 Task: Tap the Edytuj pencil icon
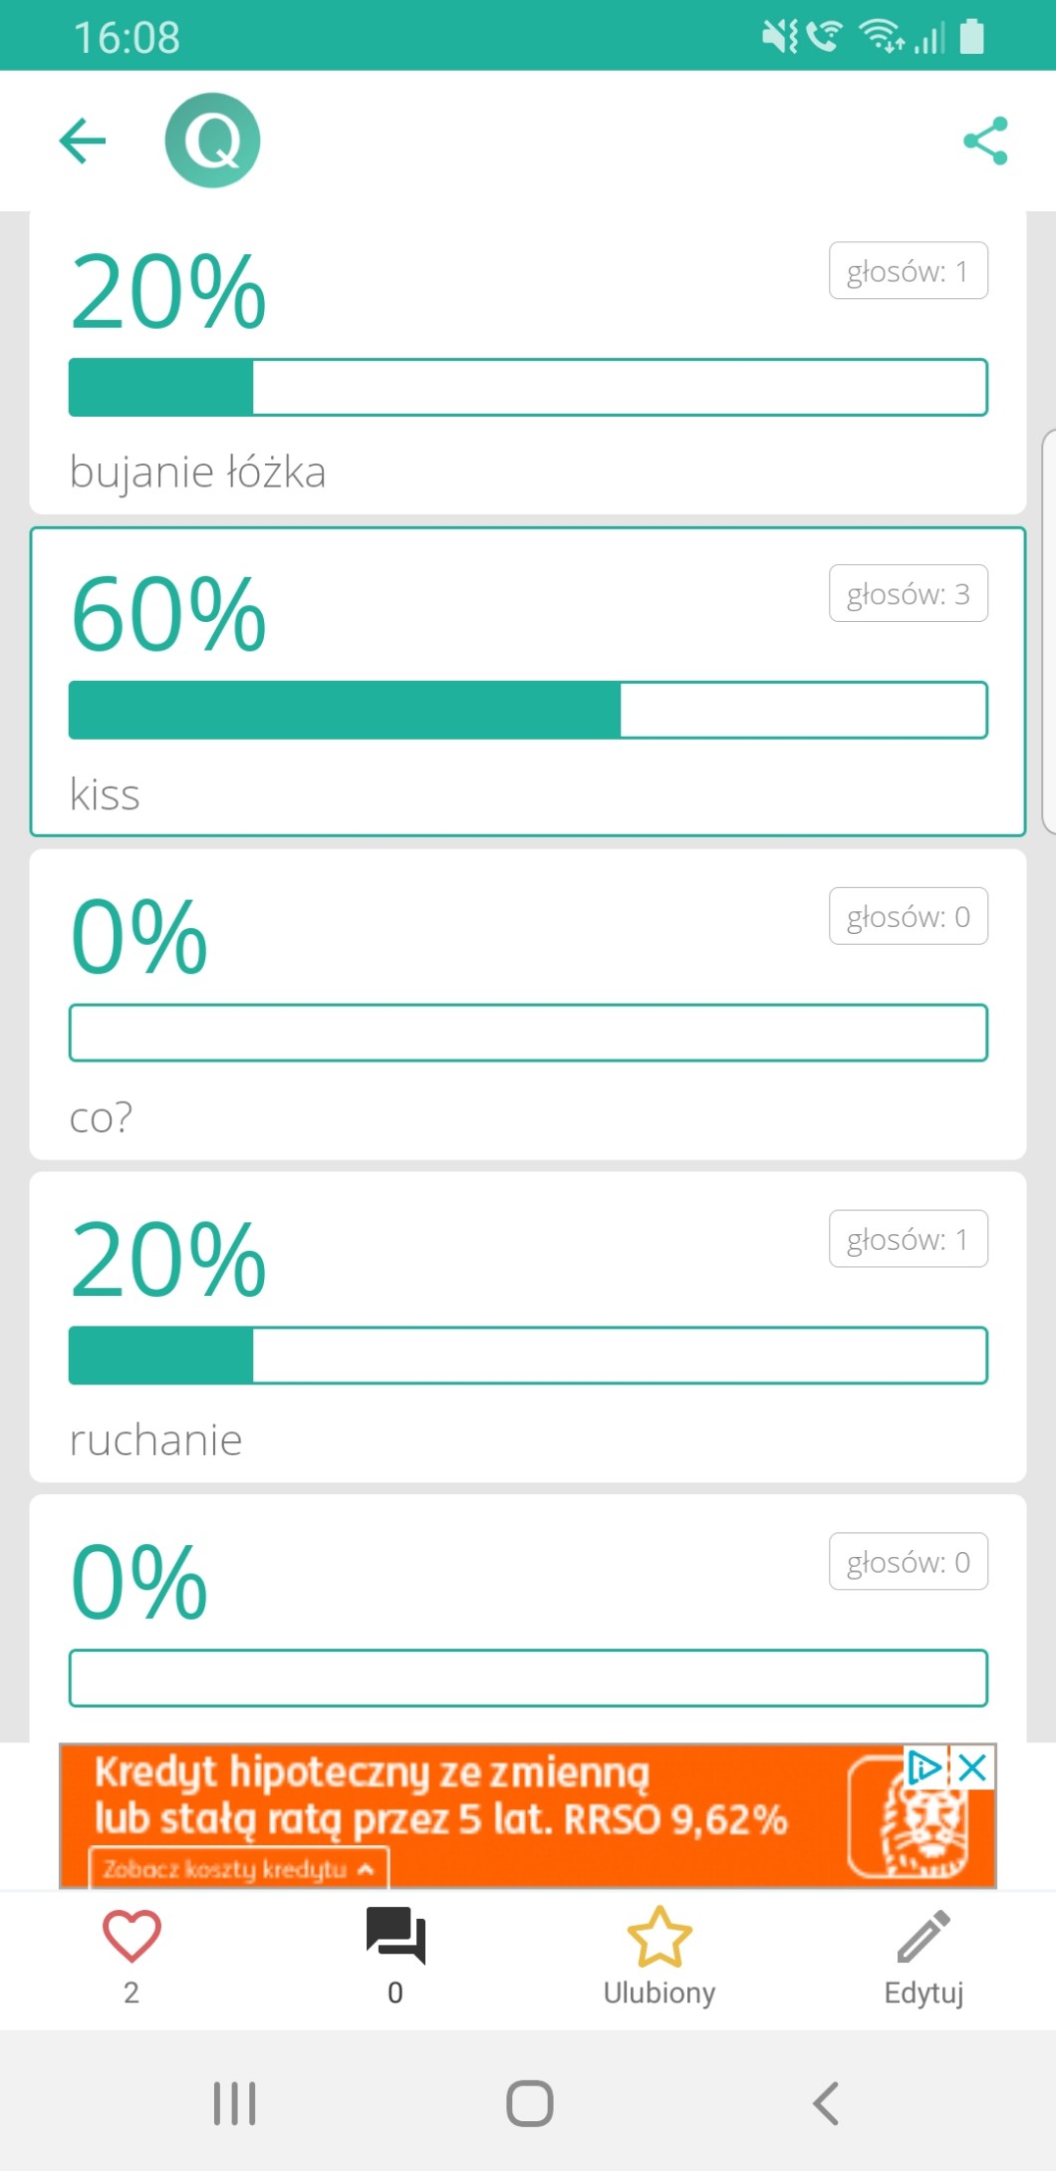pyautogui.click(x=924, y=1937)
